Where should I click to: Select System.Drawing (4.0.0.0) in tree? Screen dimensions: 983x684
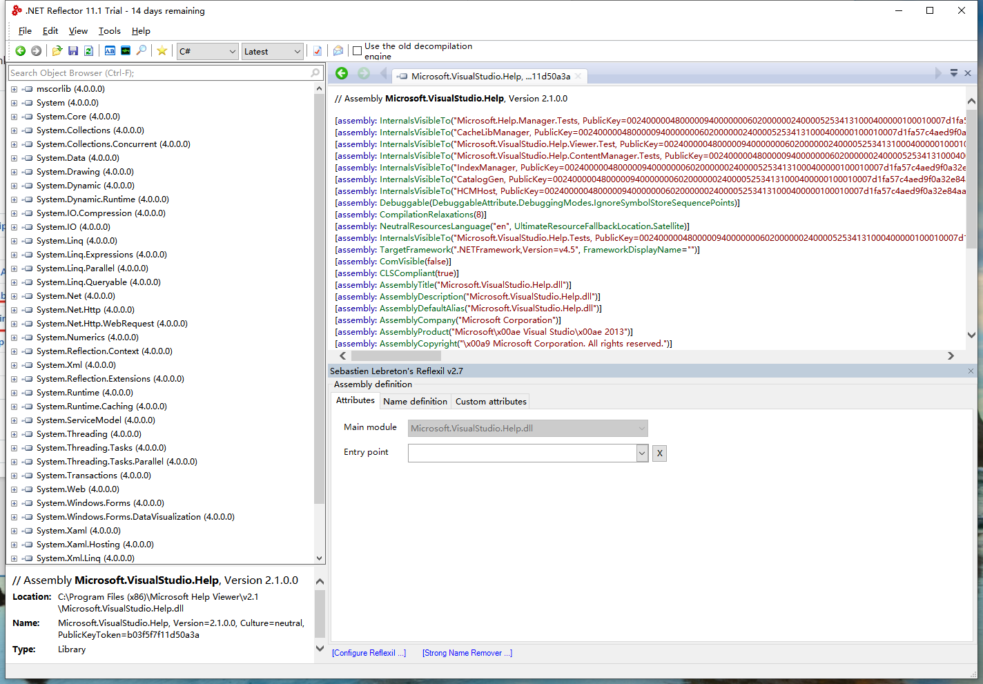85,172
